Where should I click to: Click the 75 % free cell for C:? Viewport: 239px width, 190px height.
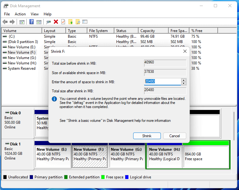click(195, 36)
